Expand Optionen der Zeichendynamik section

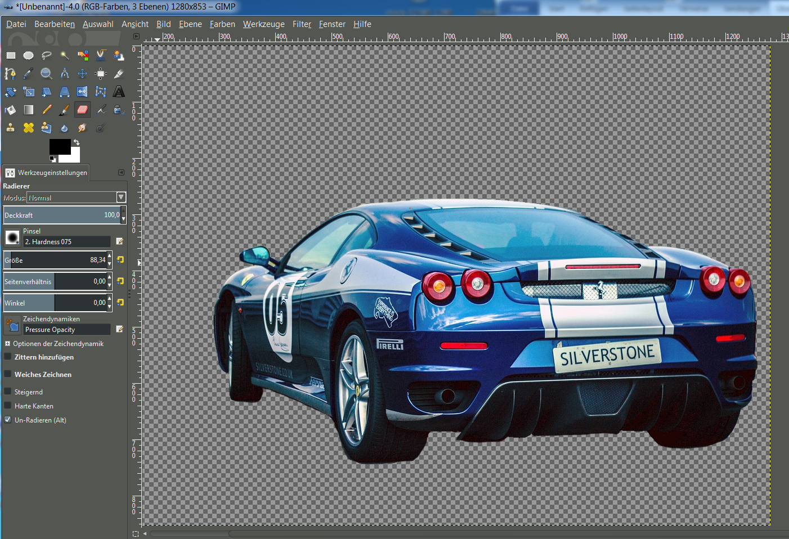pyautogui.click(x=8, y=344)
